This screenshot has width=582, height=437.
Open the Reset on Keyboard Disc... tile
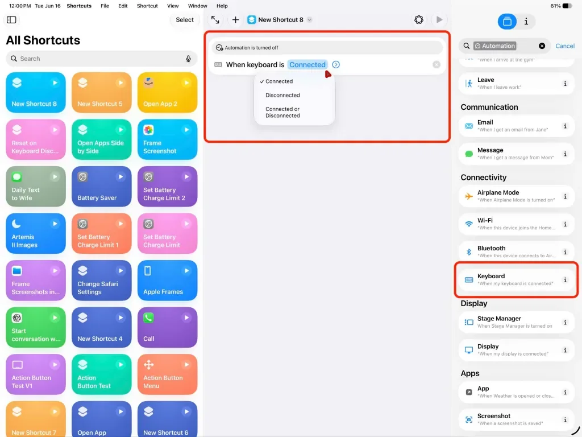click(36, 139)
